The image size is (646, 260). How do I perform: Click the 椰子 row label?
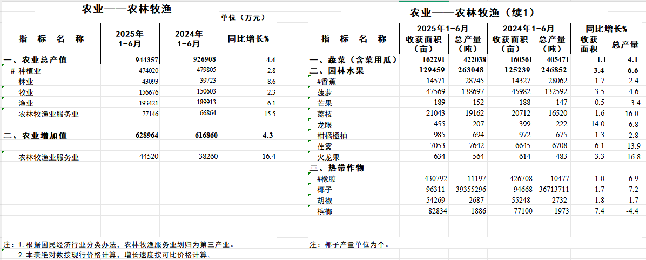(325, 190)
